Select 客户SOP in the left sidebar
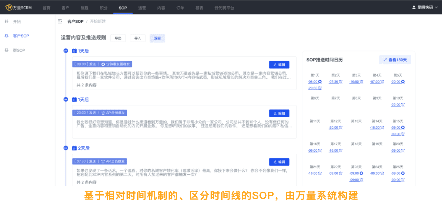This screenshot has width=442, height=213. pos(21,36)
